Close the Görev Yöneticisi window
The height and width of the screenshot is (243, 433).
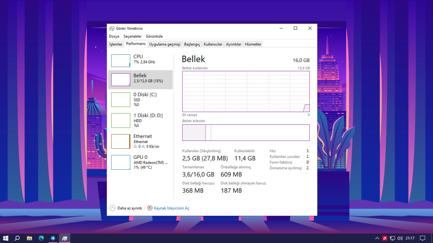[x=310, y=28]
